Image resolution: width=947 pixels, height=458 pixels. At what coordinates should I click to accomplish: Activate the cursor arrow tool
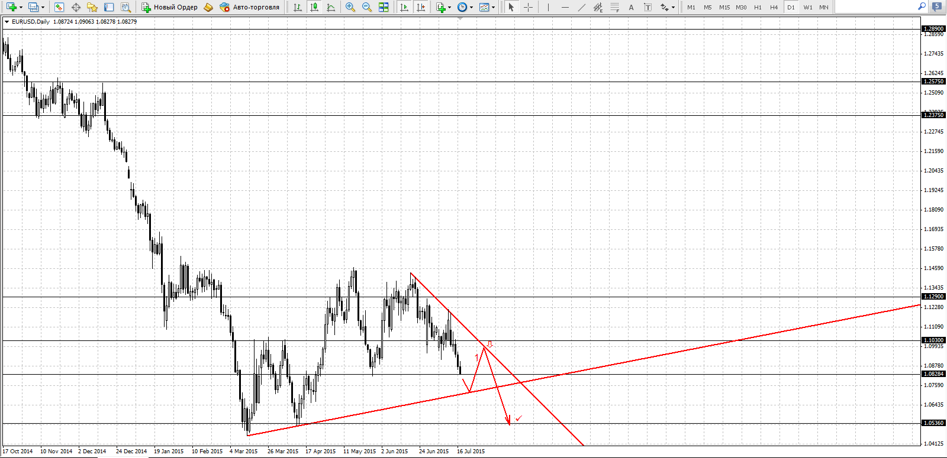coord(511,7)
